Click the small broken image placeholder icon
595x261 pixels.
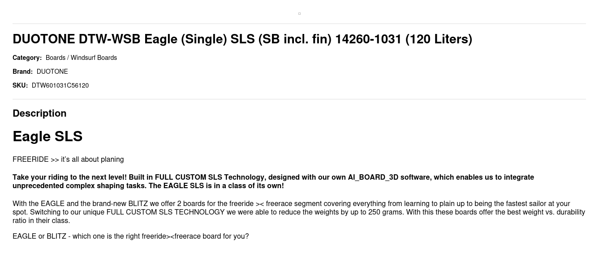point(299,14)
